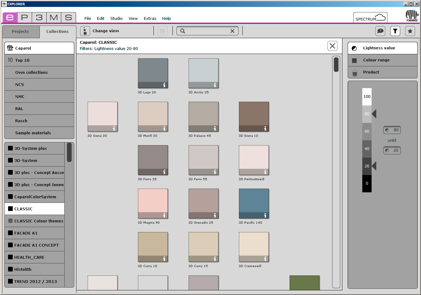This screenshot has height=295, width=421.
Task: Click inside the search input field
Action: click(x=207, y=31)
